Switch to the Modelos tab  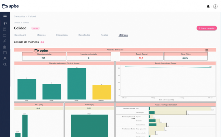coord(41,35)
